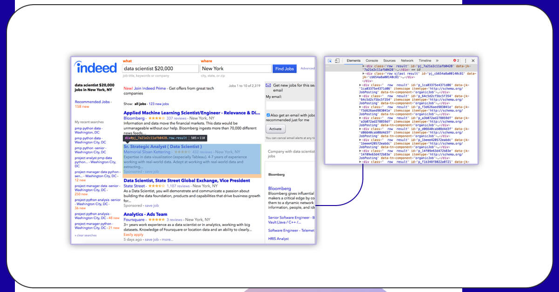Expand the div with id p_14f09e63d472b83e
The height and width of the screenshot is (292, 559).
(360, 151)
